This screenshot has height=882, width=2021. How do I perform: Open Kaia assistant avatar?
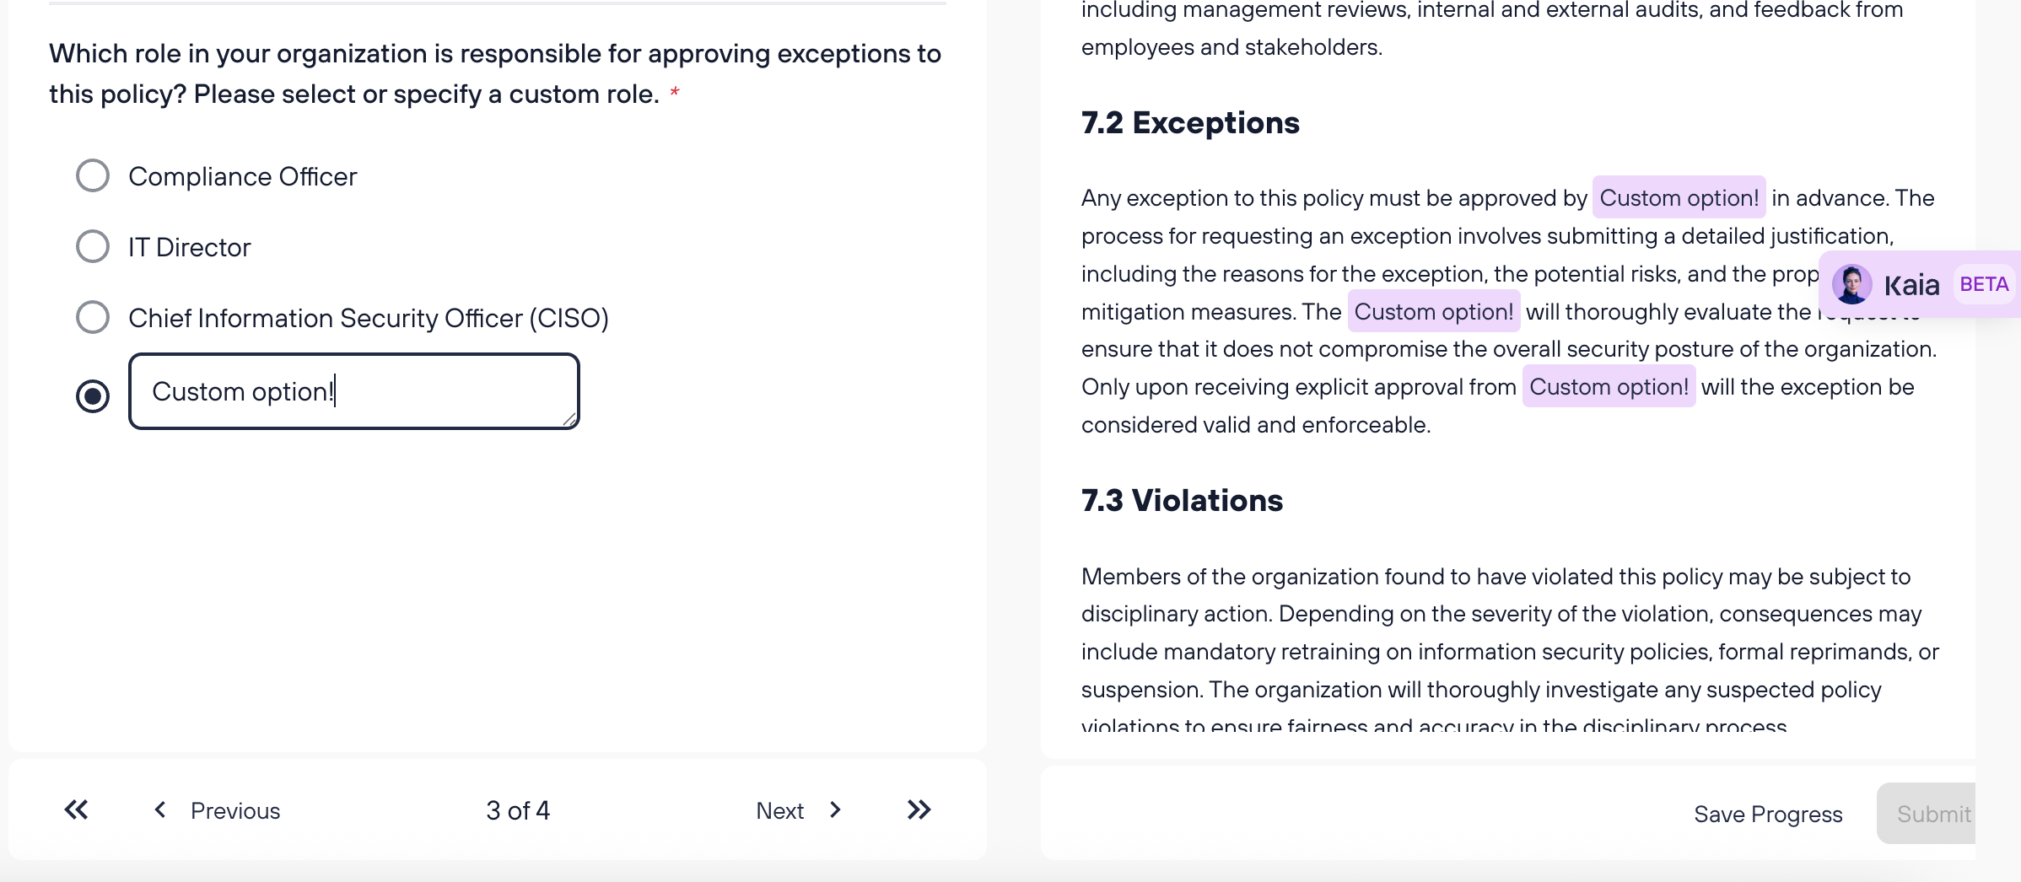[1851, 284]
